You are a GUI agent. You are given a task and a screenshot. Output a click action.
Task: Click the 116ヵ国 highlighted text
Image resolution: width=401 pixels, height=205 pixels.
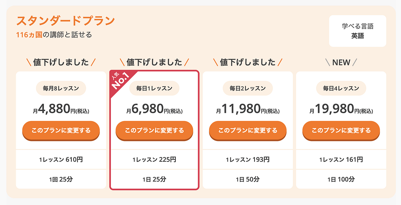(29, 35)
